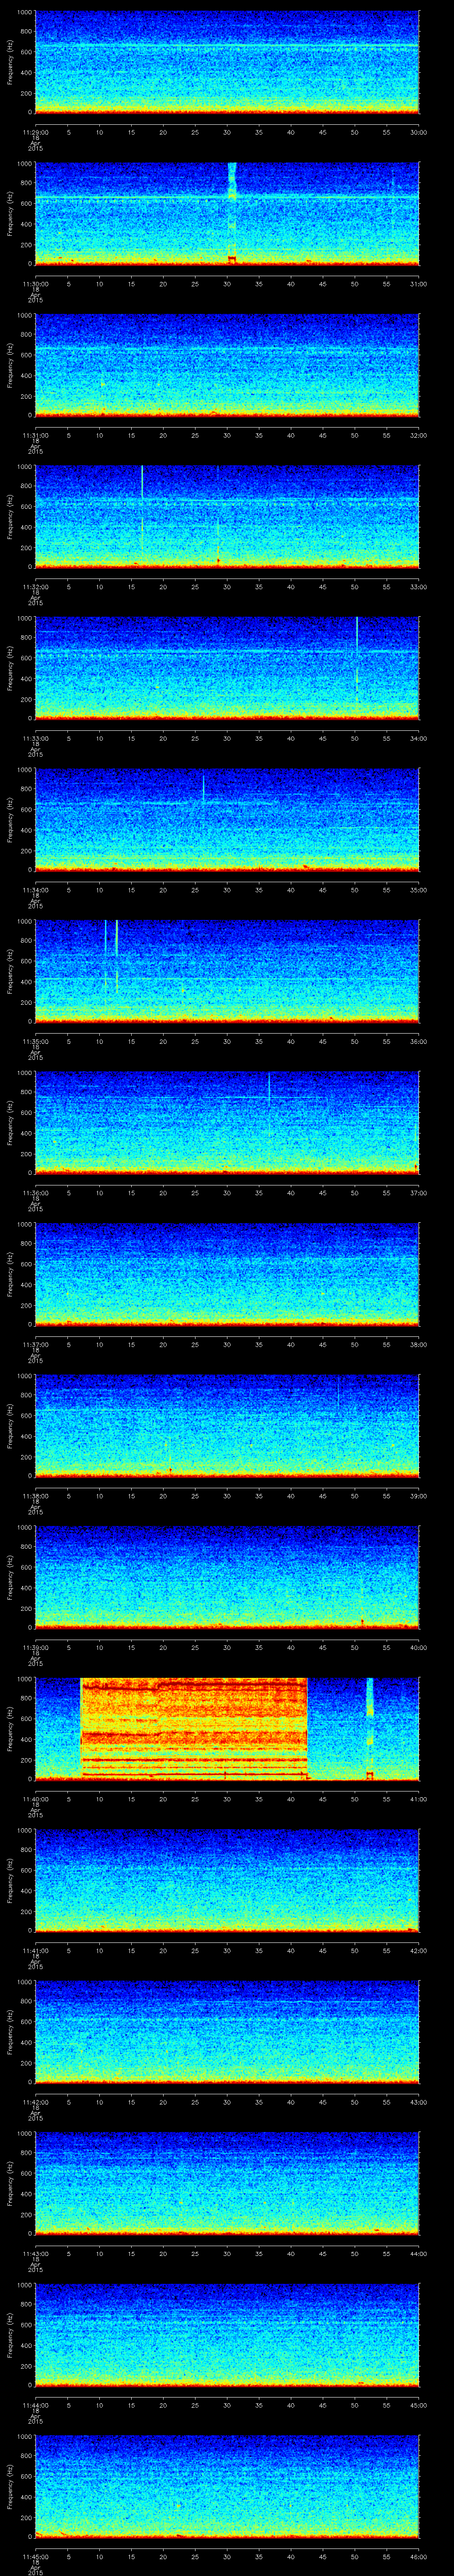The image size is (454, 2576).
Task: Select the loud broadband noise block at 11:40
Action: coord(194,1728)
